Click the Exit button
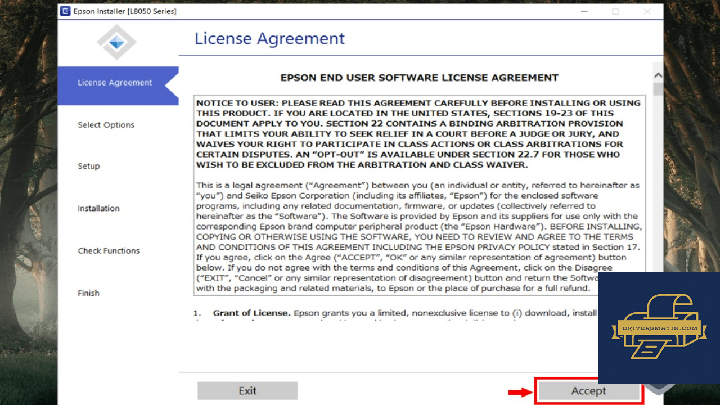720x405 pixels. point(247,391)
